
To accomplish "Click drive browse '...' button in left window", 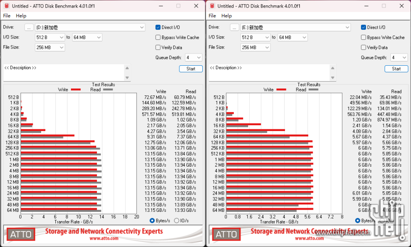I will click(x=29, y=28).
